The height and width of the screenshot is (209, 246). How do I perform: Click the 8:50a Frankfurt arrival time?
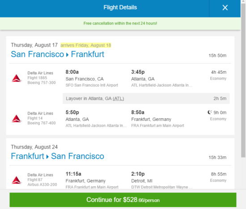pos(138,112)
